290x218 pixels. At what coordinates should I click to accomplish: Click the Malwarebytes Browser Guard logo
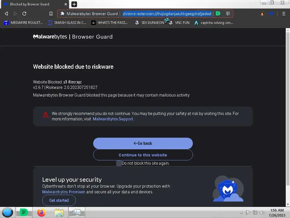coord(73,37)
